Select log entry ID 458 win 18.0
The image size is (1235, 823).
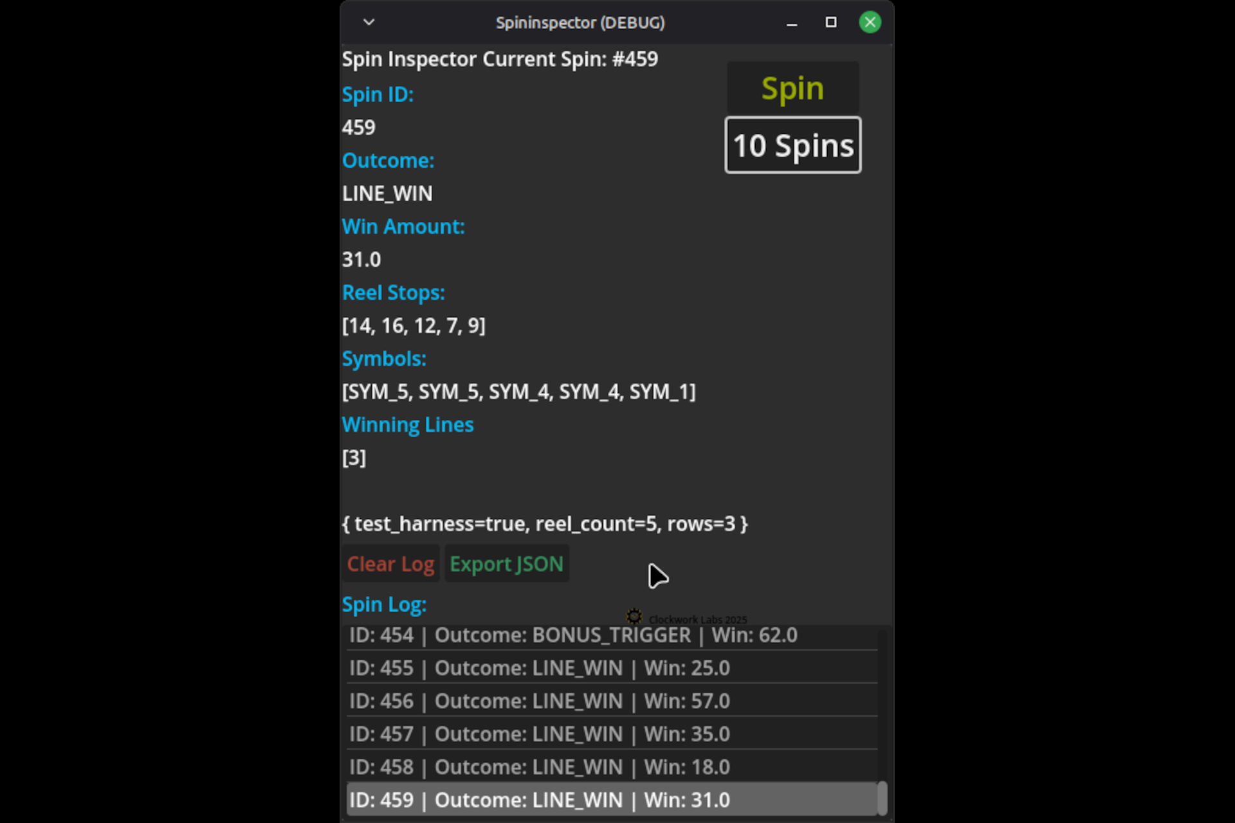539,767
